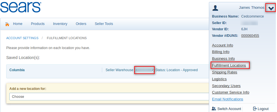277x112 pixels.
Task: Open the Orders menu
Action: [81, 24]
